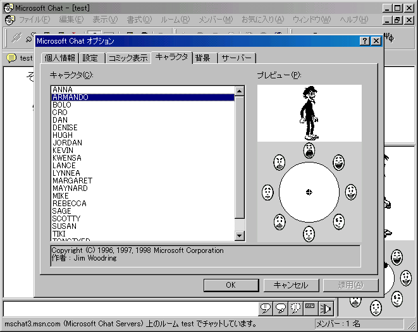Click the Whisper dotted balloon button
418x332 pixels.
click(x=296, y=309)
